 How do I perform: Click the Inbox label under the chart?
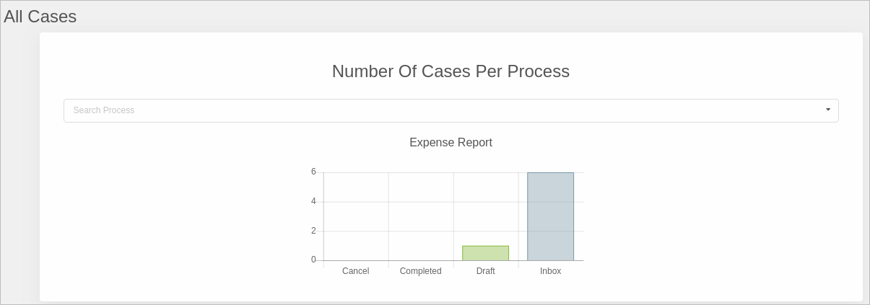click(550, 271)
